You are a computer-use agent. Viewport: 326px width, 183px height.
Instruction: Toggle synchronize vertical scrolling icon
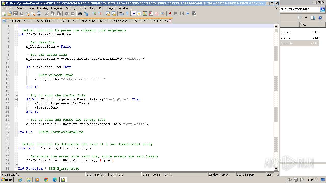pyautogui.click(x=107, y=13)
